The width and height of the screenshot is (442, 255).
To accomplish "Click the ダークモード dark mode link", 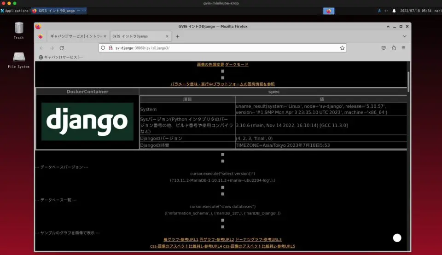I will (237, 64).
